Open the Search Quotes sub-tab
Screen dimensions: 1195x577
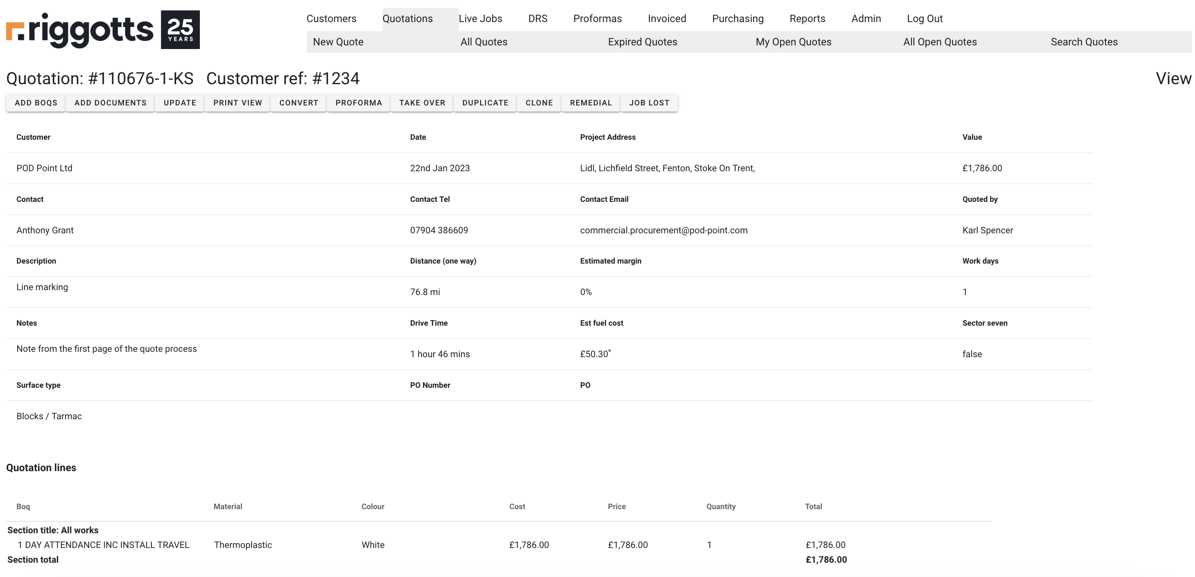[x=1084, y=42]
